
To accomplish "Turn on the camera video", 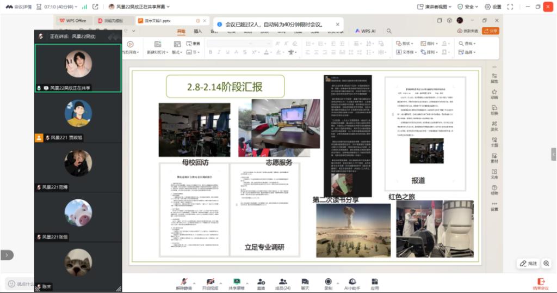I will point(210,282).
